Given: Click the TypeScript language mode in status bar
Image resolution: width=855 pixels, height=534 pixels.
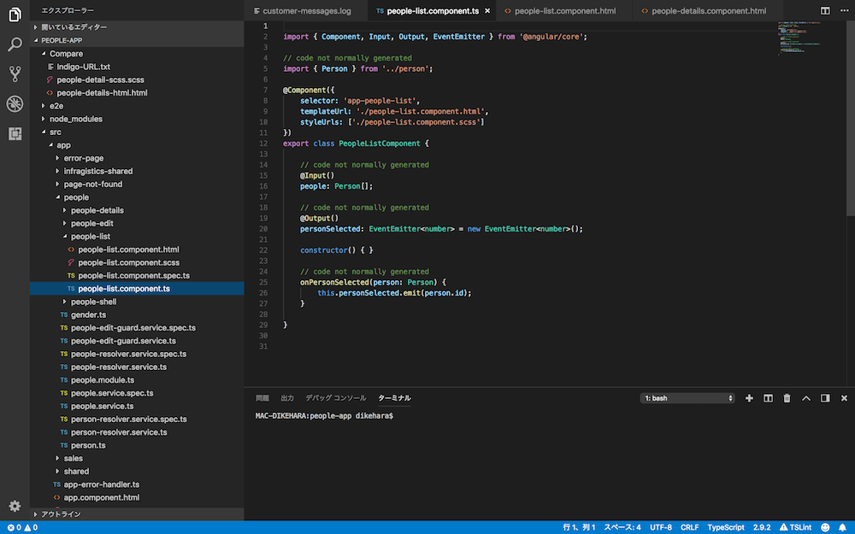Looking at the screenshot, I should pos(726,527).
